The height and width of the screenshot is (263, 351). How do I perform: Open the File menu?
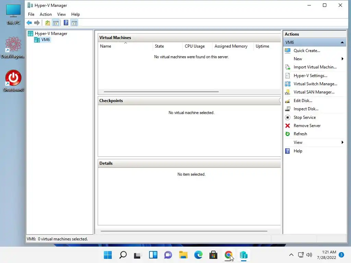point(31,14)
